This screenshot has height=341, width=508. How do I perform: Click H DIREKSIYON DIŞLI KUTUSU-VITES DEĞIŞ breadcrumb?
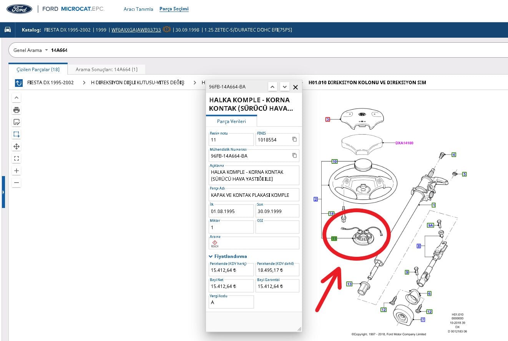click(x=138, y=83)
